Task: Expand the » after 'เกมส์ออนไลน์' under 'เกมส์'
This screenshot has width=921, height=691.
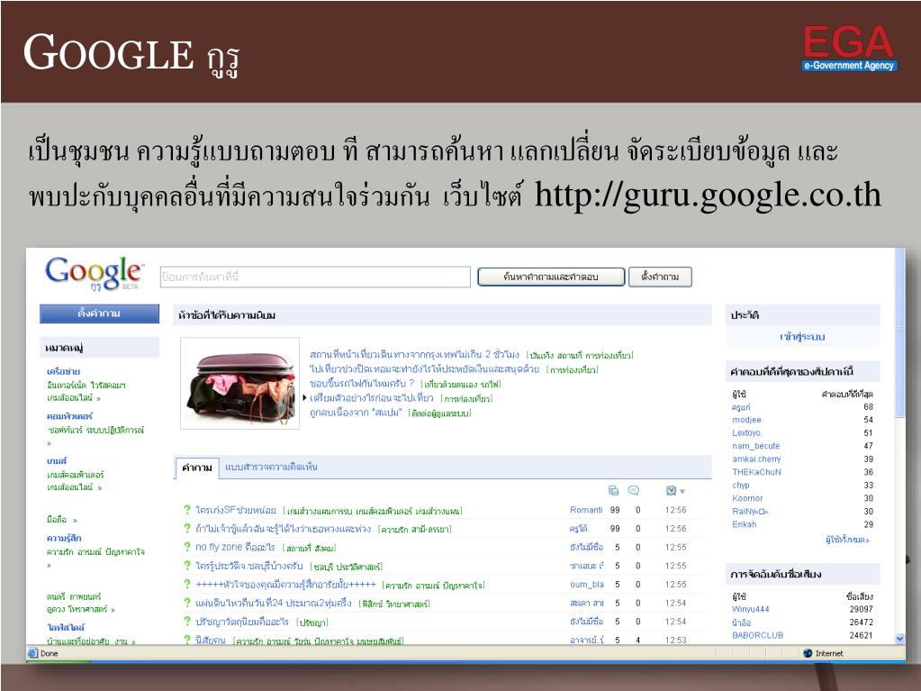Action: coord(99,487)
